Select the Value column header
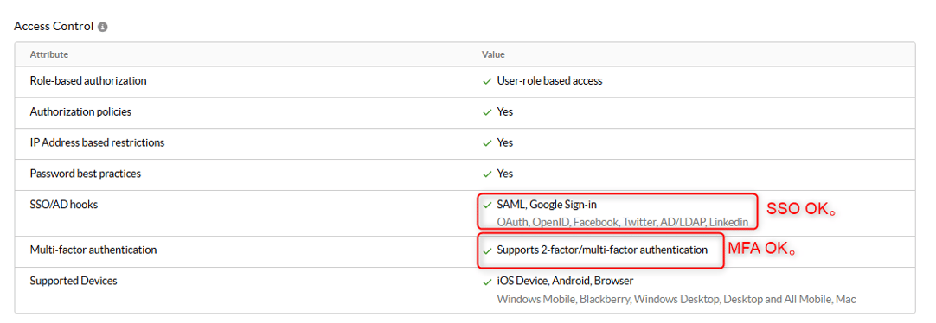The height and width of the screenshot is (323, 936). tap(493, 54)
